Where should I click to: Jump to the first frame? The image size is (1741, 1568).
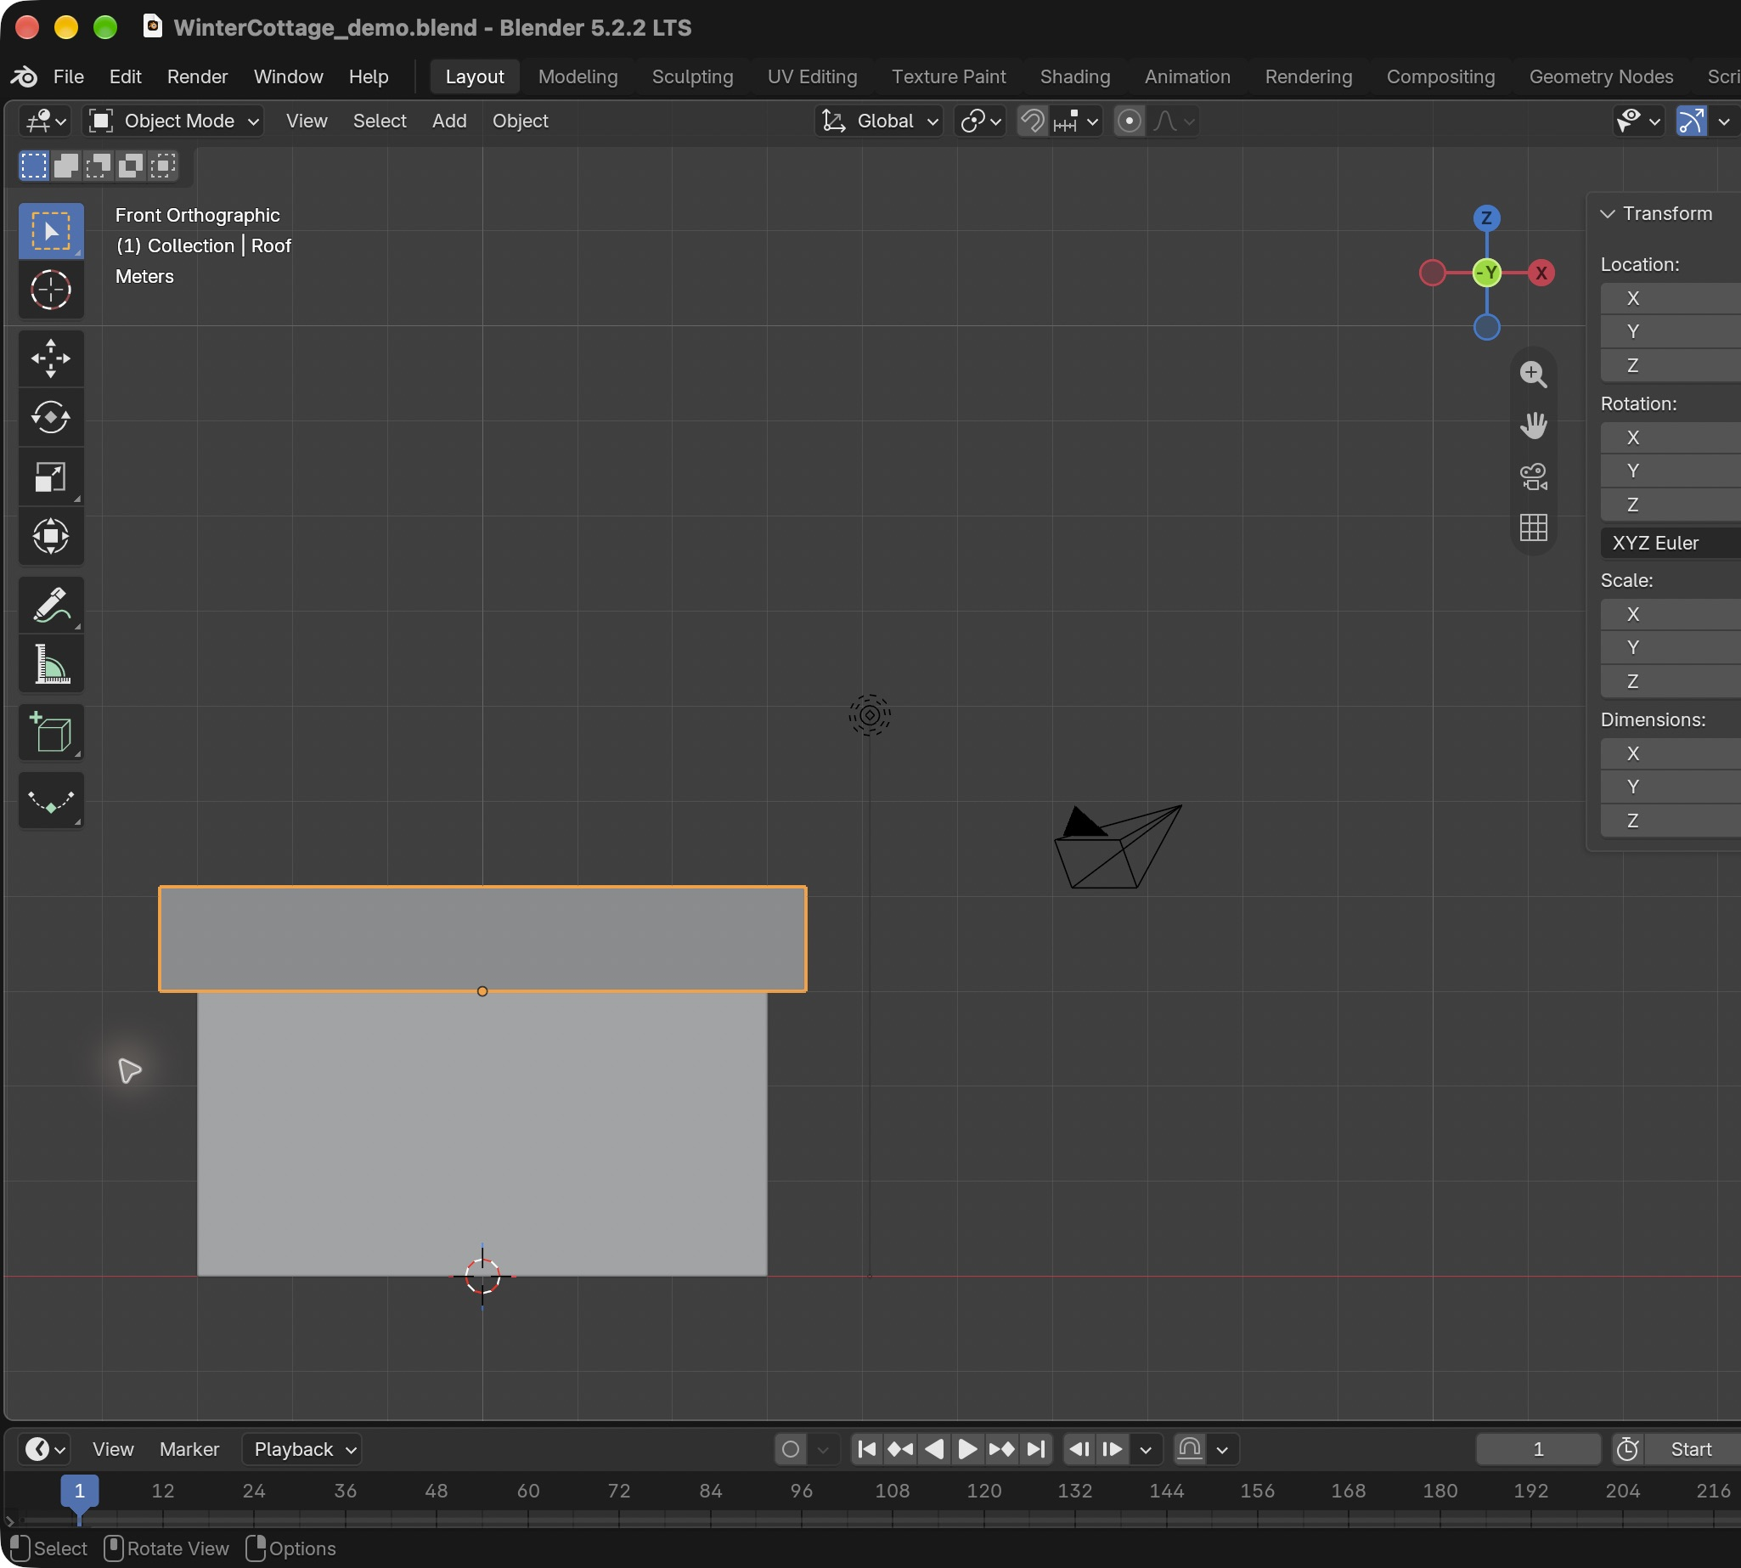point(867,1449)
